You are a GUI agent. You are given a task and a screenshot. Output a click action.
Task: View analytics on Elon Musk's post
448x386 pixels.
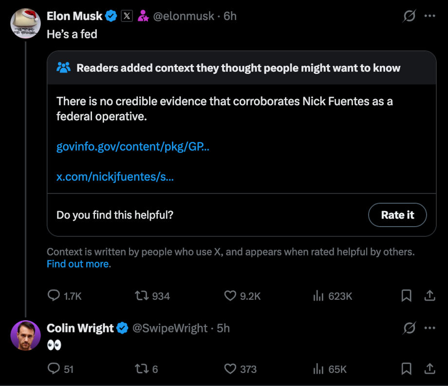point(317,296)
